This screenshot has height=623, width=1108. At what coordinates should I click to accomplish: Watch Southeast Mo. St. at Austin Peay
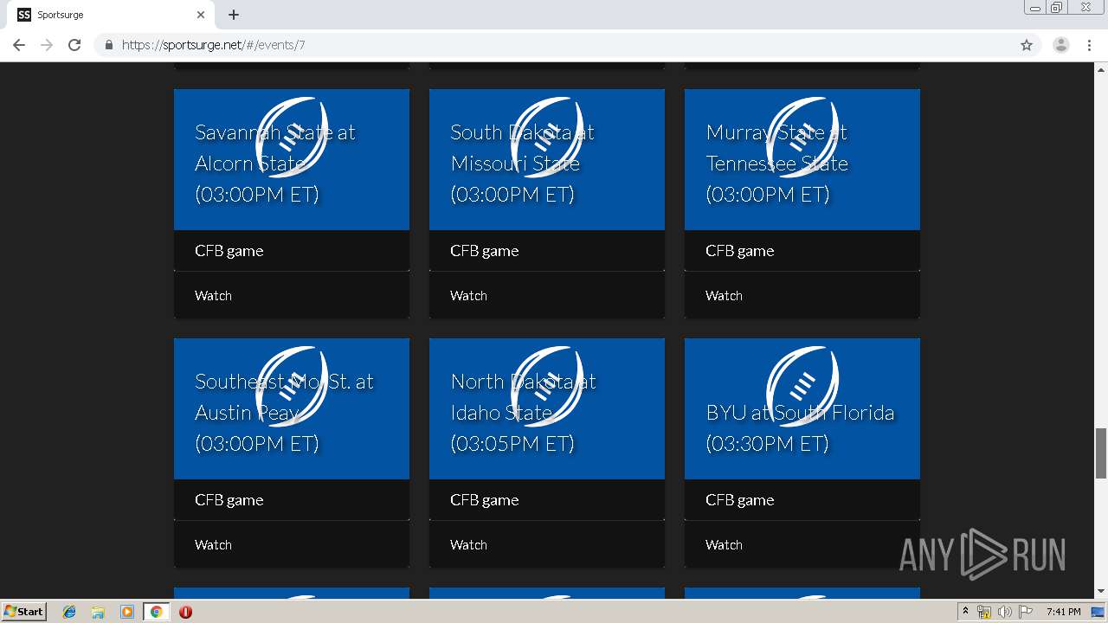coord(213,545)
